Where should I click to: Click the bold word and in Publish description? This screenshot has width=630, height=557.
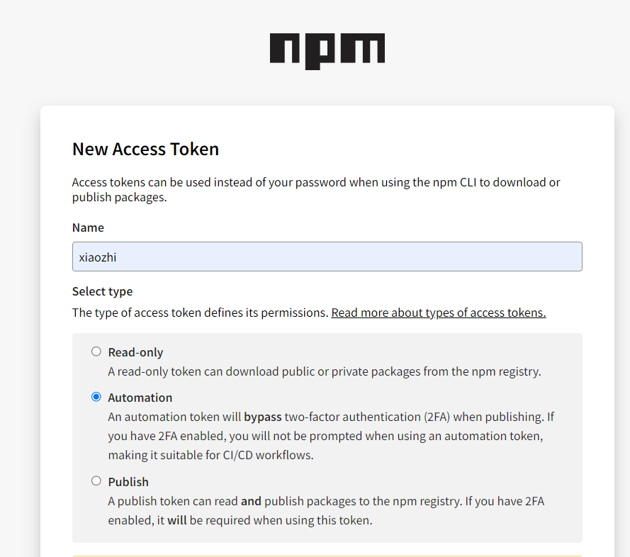coord(251,501)
